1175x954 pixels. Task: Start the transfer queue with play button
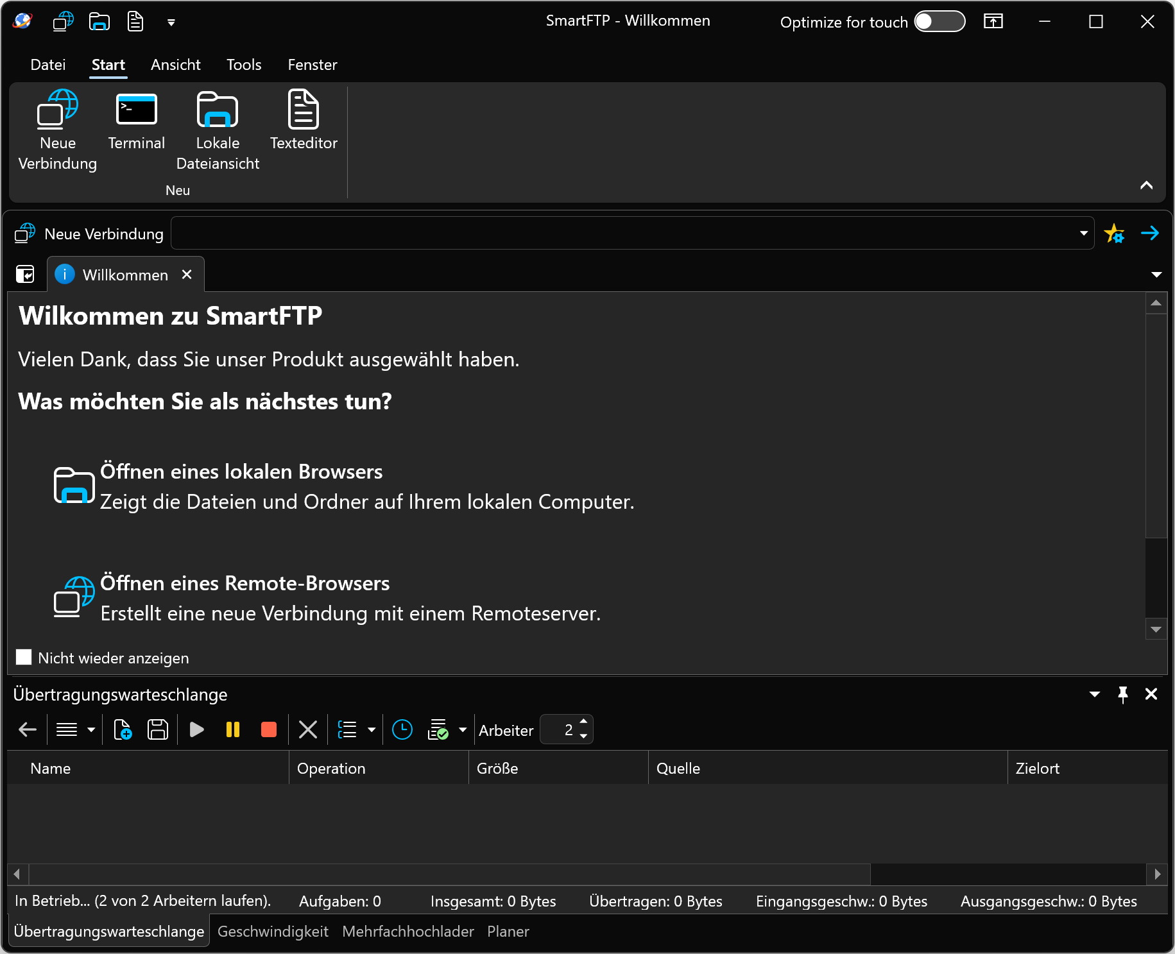tap(197, 729)
